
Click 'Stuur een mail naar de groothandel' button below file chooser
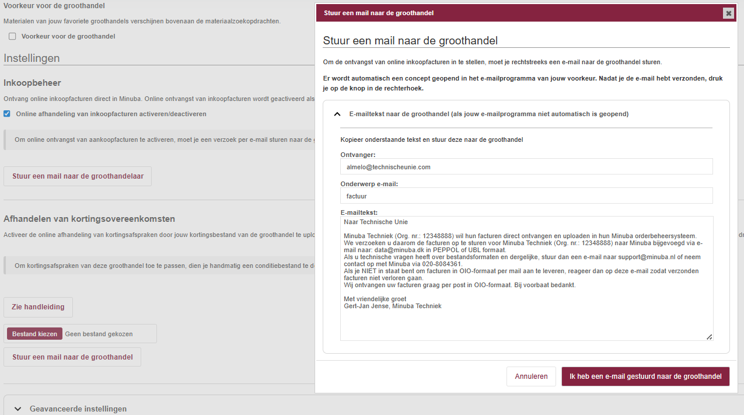click(x=72, y=357)
